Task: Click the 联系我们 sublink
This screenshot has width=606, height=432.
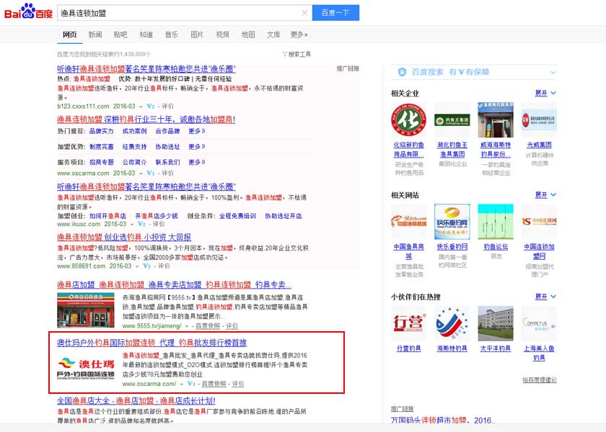Action: click(x=167, y=163)
